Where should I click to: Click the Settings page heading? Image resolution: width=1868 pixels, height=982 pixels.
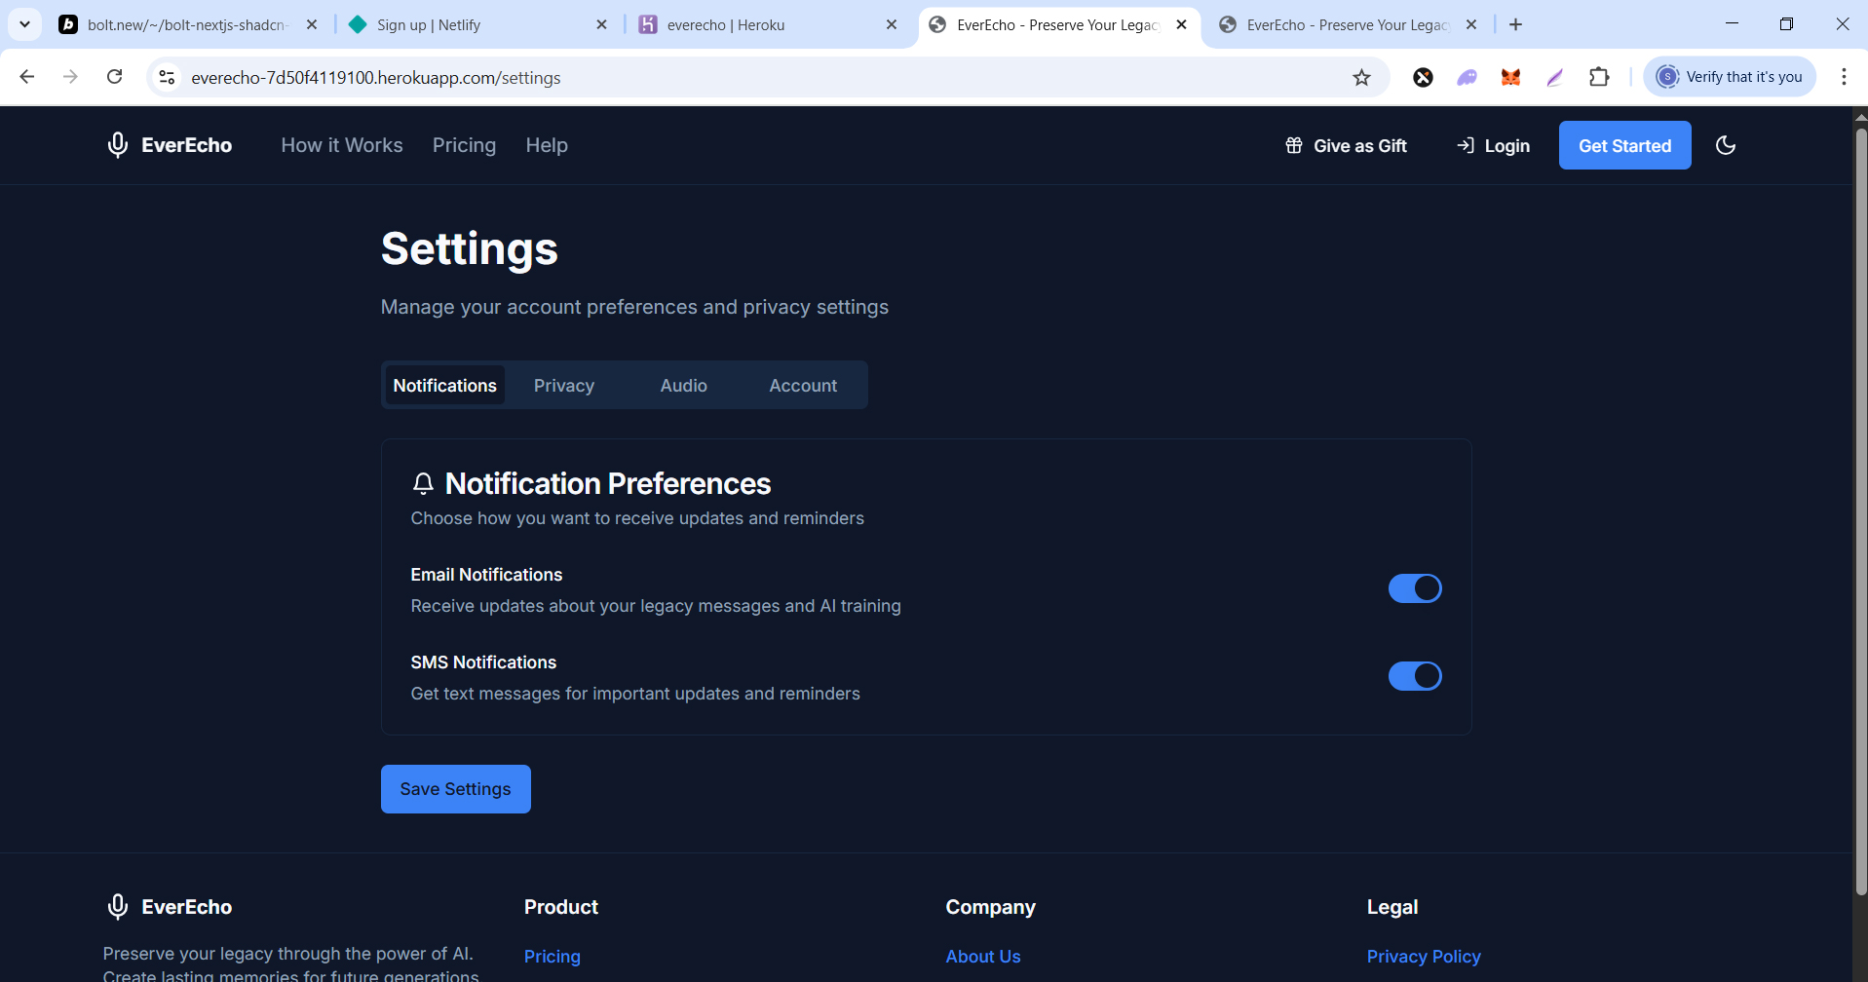pyautogui.click(x=470, y=248)
